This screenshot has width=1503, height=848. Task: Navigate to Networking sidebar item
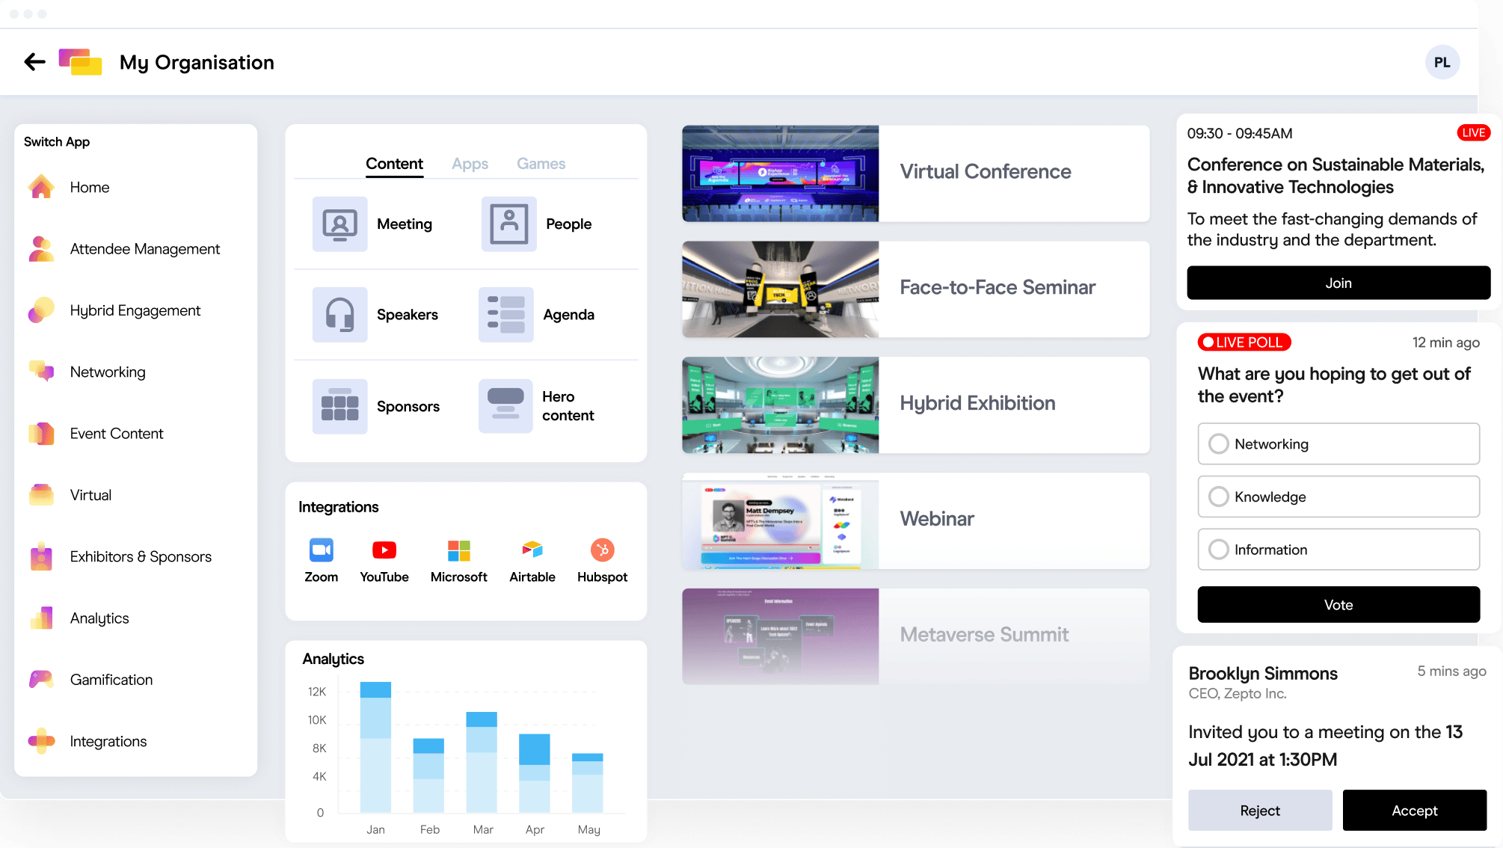pyautogui.click(x=106, y=371)
